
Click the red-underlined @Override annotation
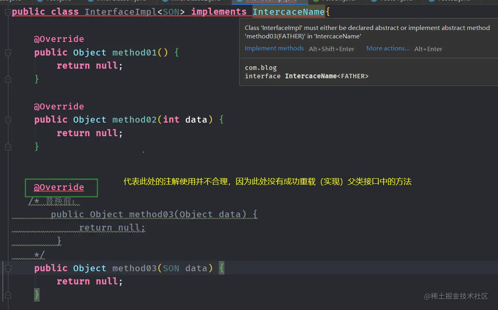59,187
